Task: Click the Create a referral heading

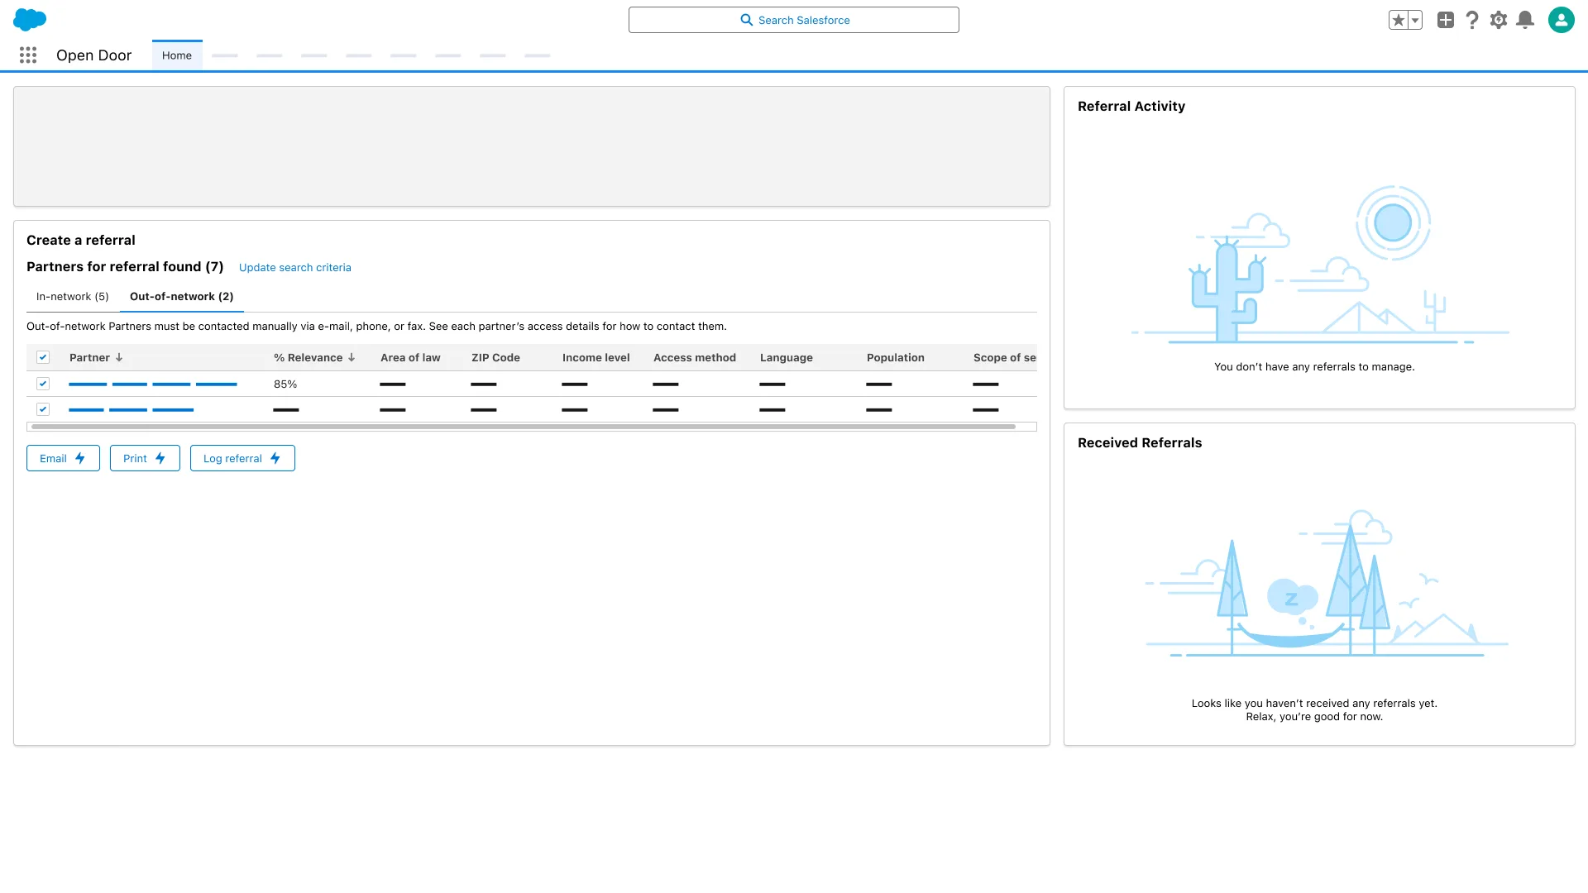Action: [x=81, y=240]
